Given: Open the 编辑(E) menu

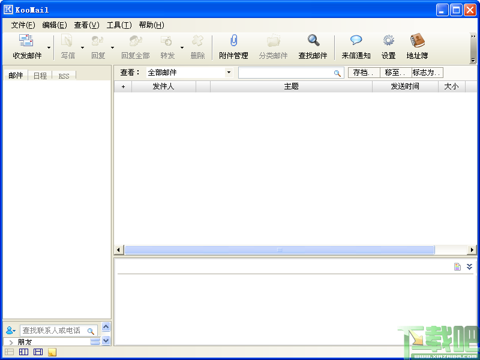Looking at the screenshot, I should pyautogui.click(x=55, y=25).
